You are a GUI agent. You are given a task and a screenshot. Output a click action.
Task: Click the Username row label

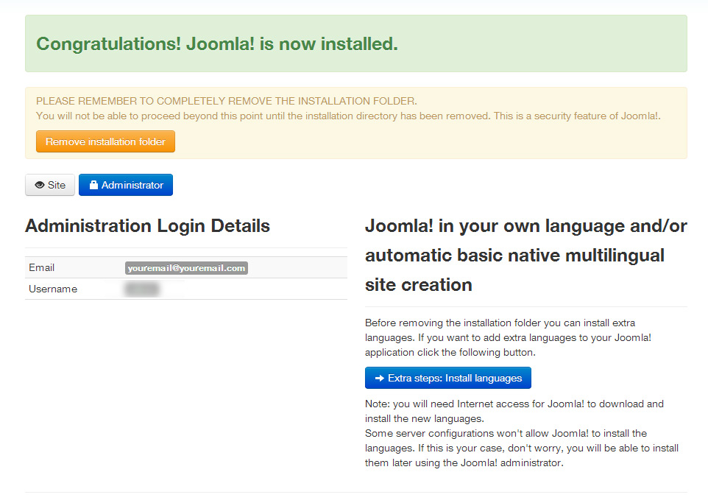(x=53, y=289)
